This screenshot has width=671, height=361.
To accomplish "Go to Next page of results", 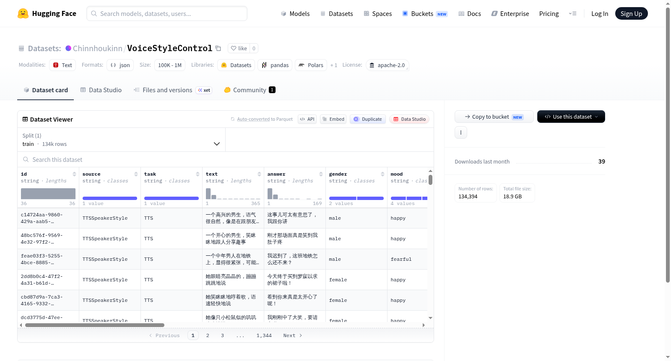I will [293, 335].
